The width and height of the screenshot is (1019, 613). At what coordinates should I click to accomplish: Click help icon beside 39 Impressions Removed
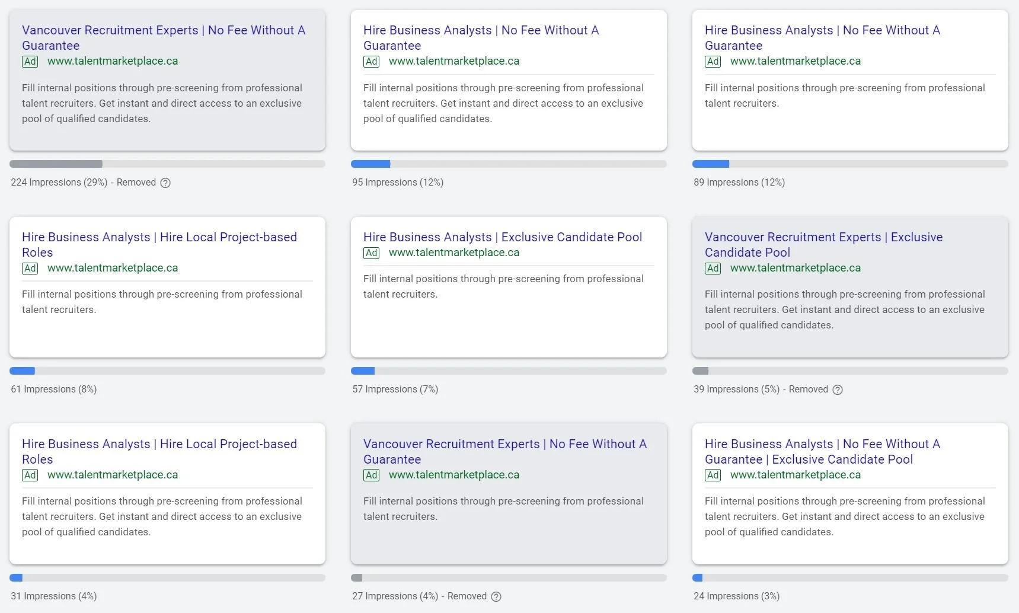pos(838,389)
